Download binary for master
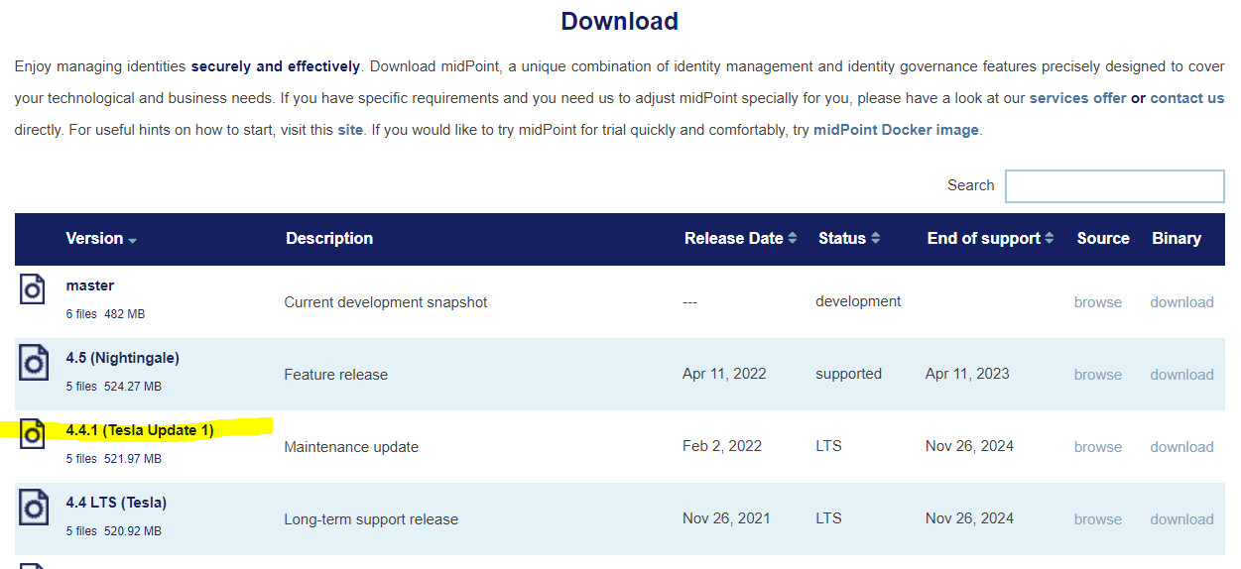 (1181, 302)
